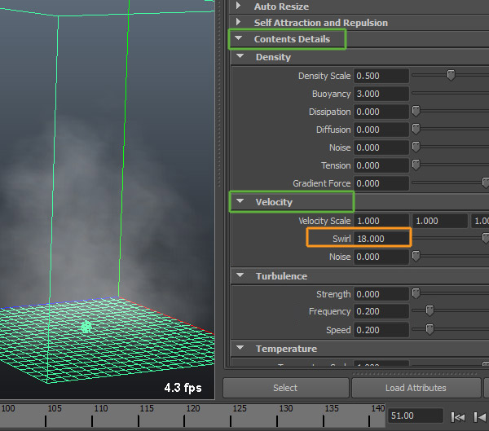Click the Diffusion value field

point(381,130)
